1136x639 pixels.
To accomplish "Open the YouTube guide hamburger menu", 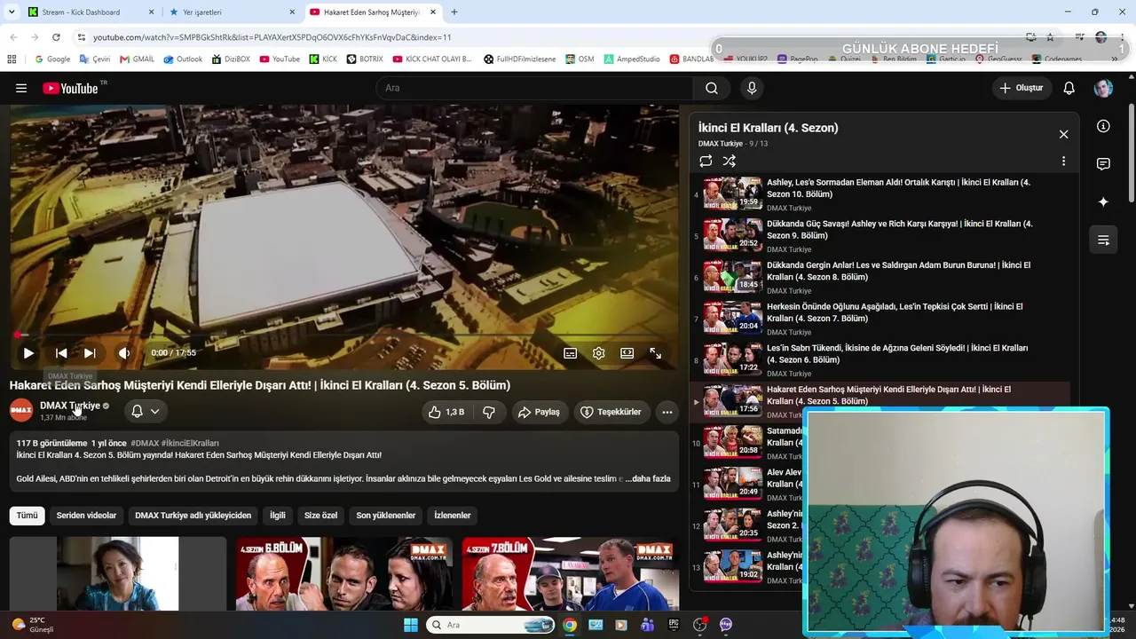I will 21,88.
